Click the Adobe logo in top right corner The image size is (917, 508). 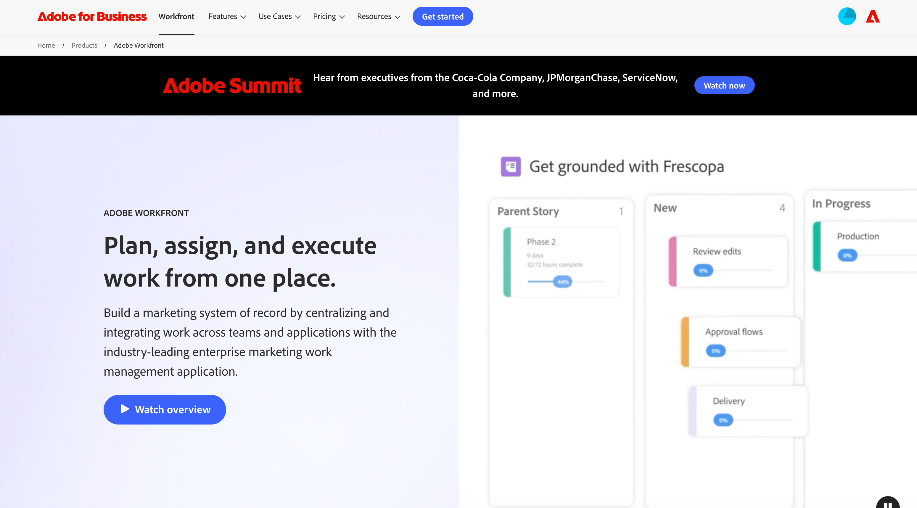873,16
